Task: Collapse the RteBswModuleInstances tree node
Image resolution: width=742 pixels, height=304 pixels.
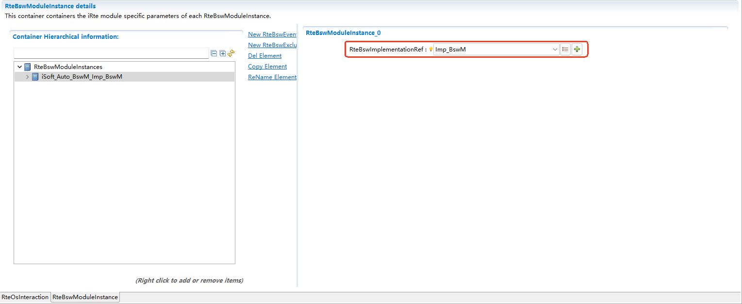Action: [x=19, y=67]
